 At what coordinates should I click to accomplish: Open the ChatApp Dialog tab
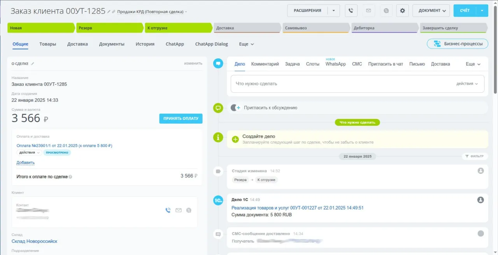click(212, 44)
